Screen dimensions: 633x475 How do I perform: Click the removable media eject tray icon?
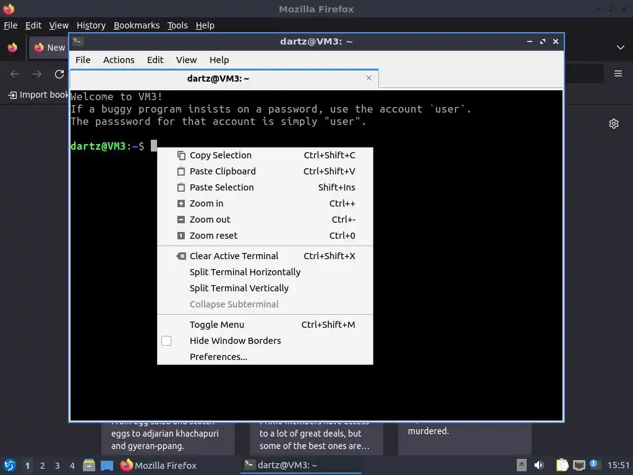pyautogui.click(x=522, y=465)
